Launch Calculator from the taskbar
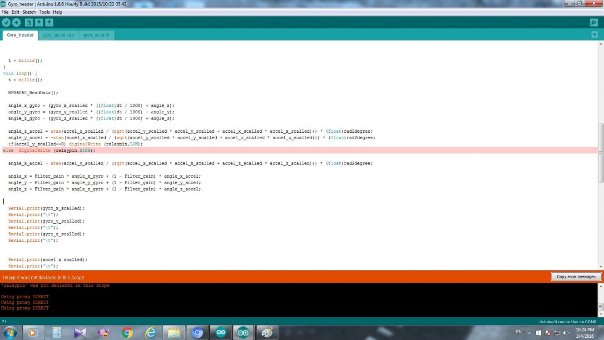 [x=57, y=333]
